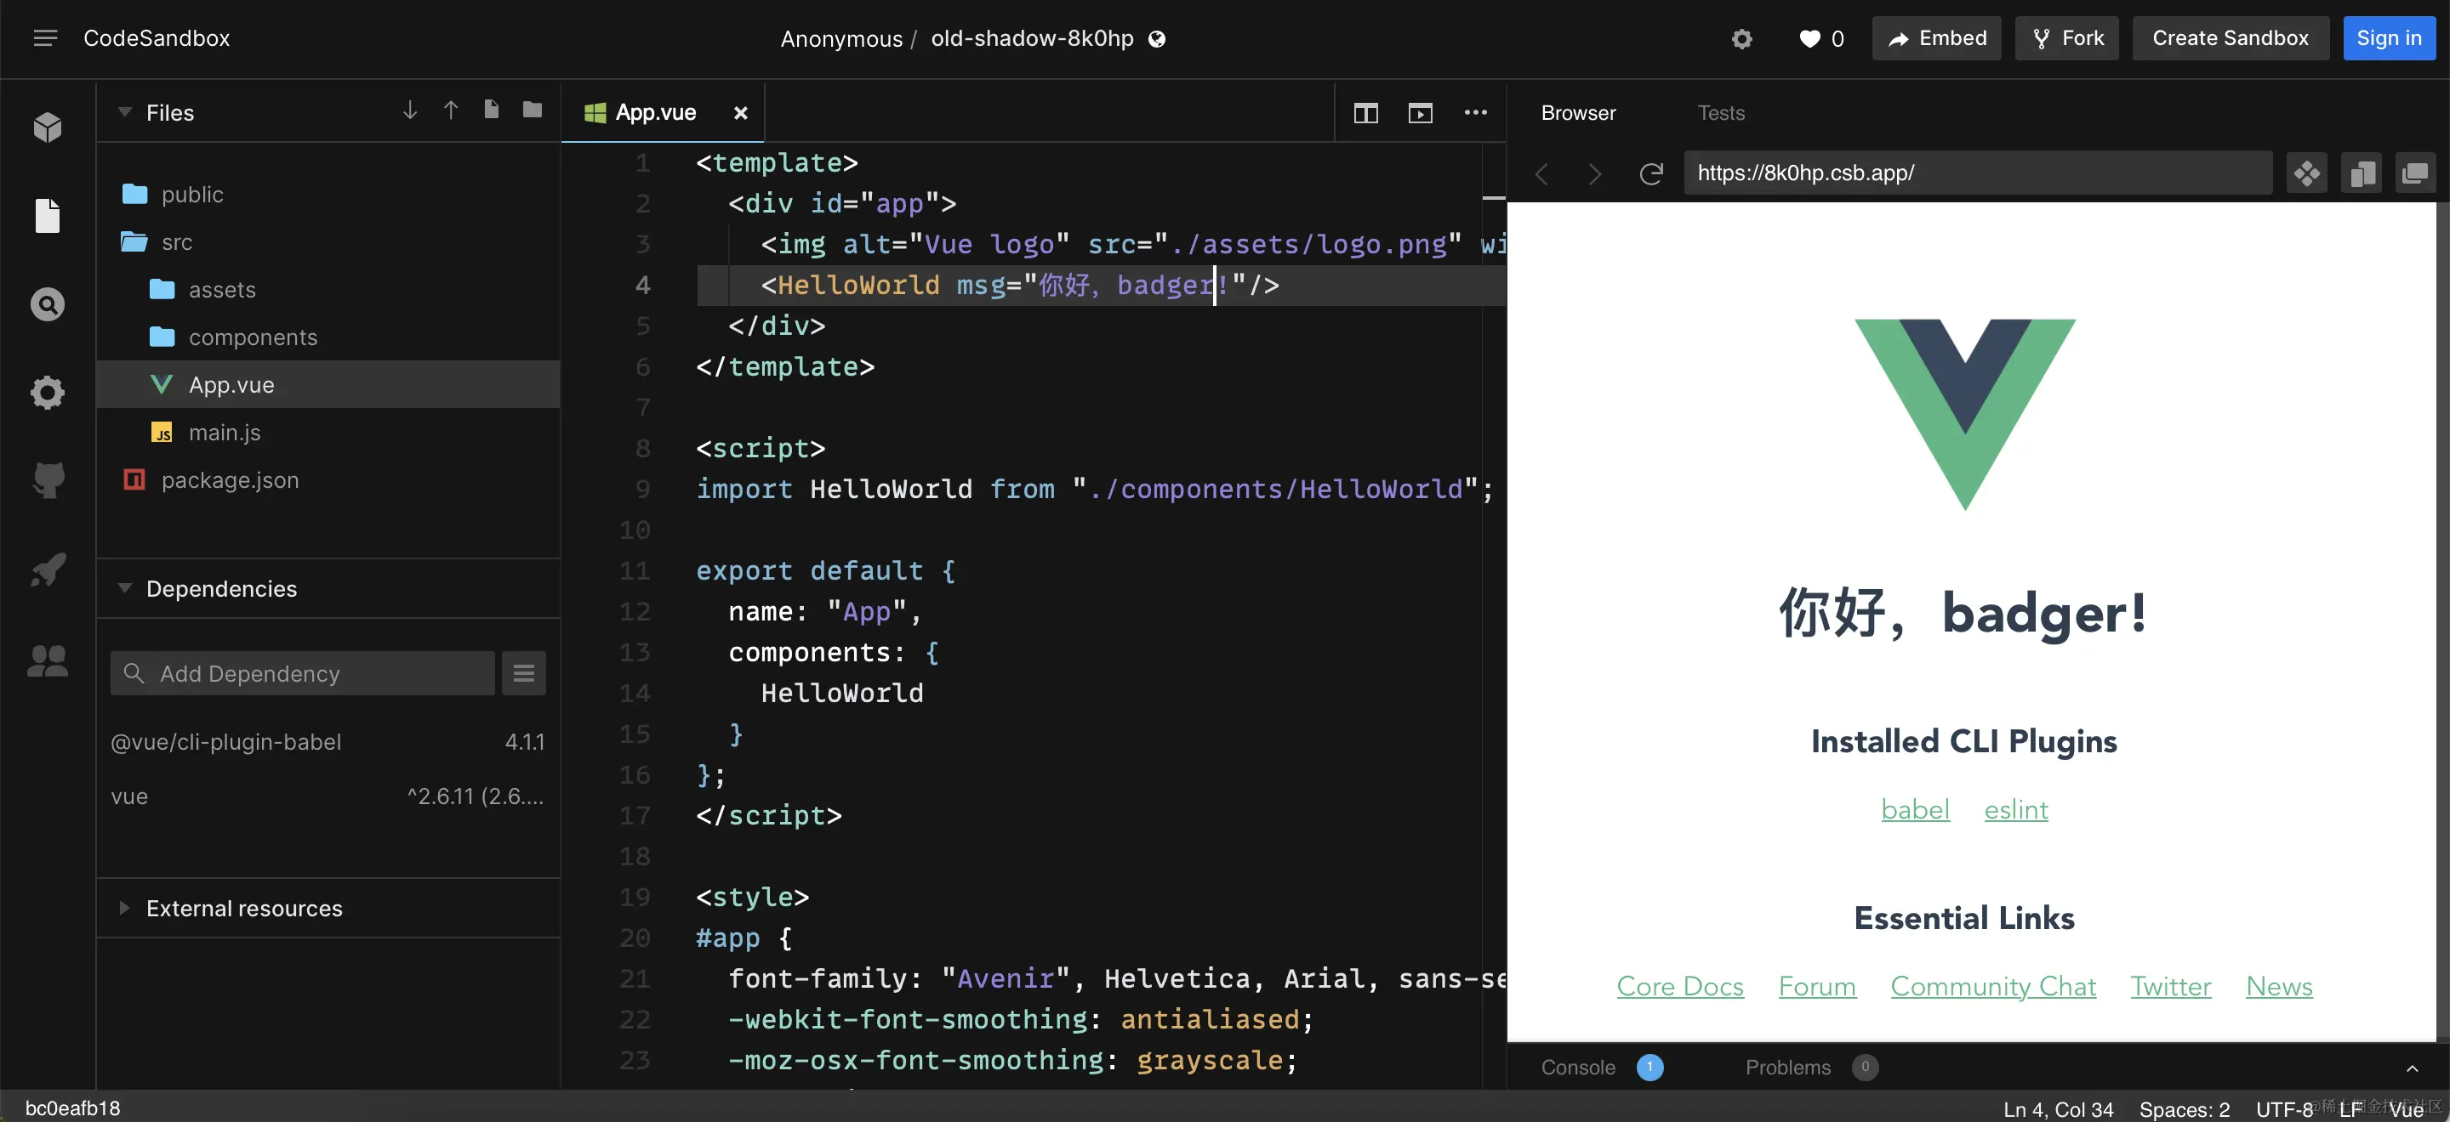Viewport: 2450px width, 1122px height.
Task: Open the Explorer file icon in sidebar
Action: click(x=47, y=216)
